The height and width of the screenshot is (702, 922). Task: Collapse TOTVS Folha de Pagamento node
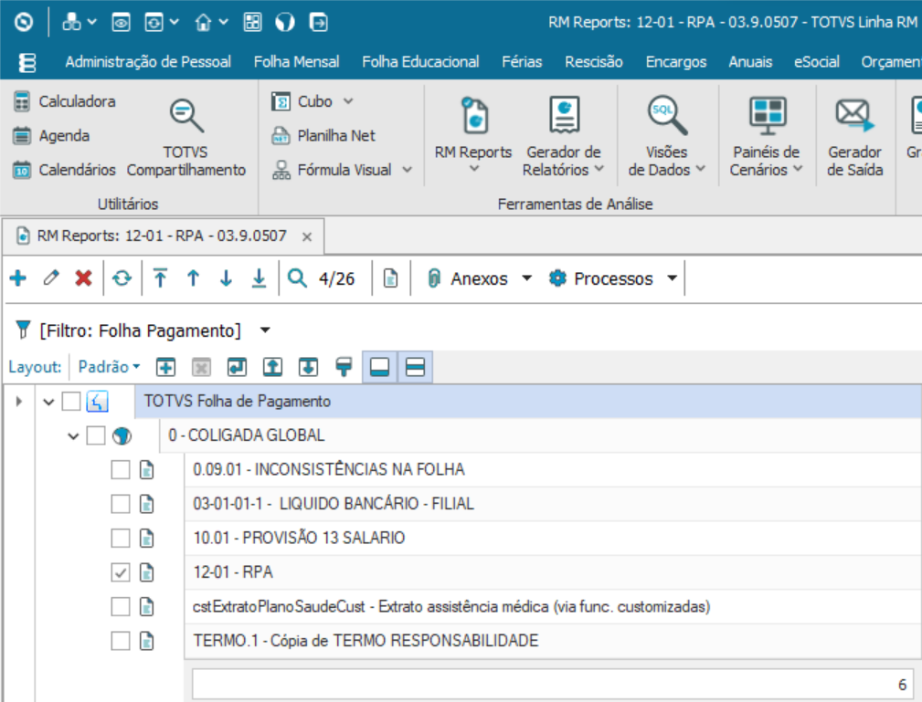48,403
